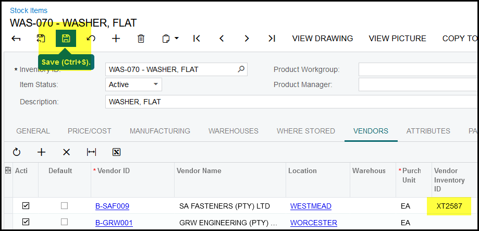The height and width of the screenshot is (231, 479).
Task: Check Default box for GRW Engineering
Action: [x=64, y=223]
